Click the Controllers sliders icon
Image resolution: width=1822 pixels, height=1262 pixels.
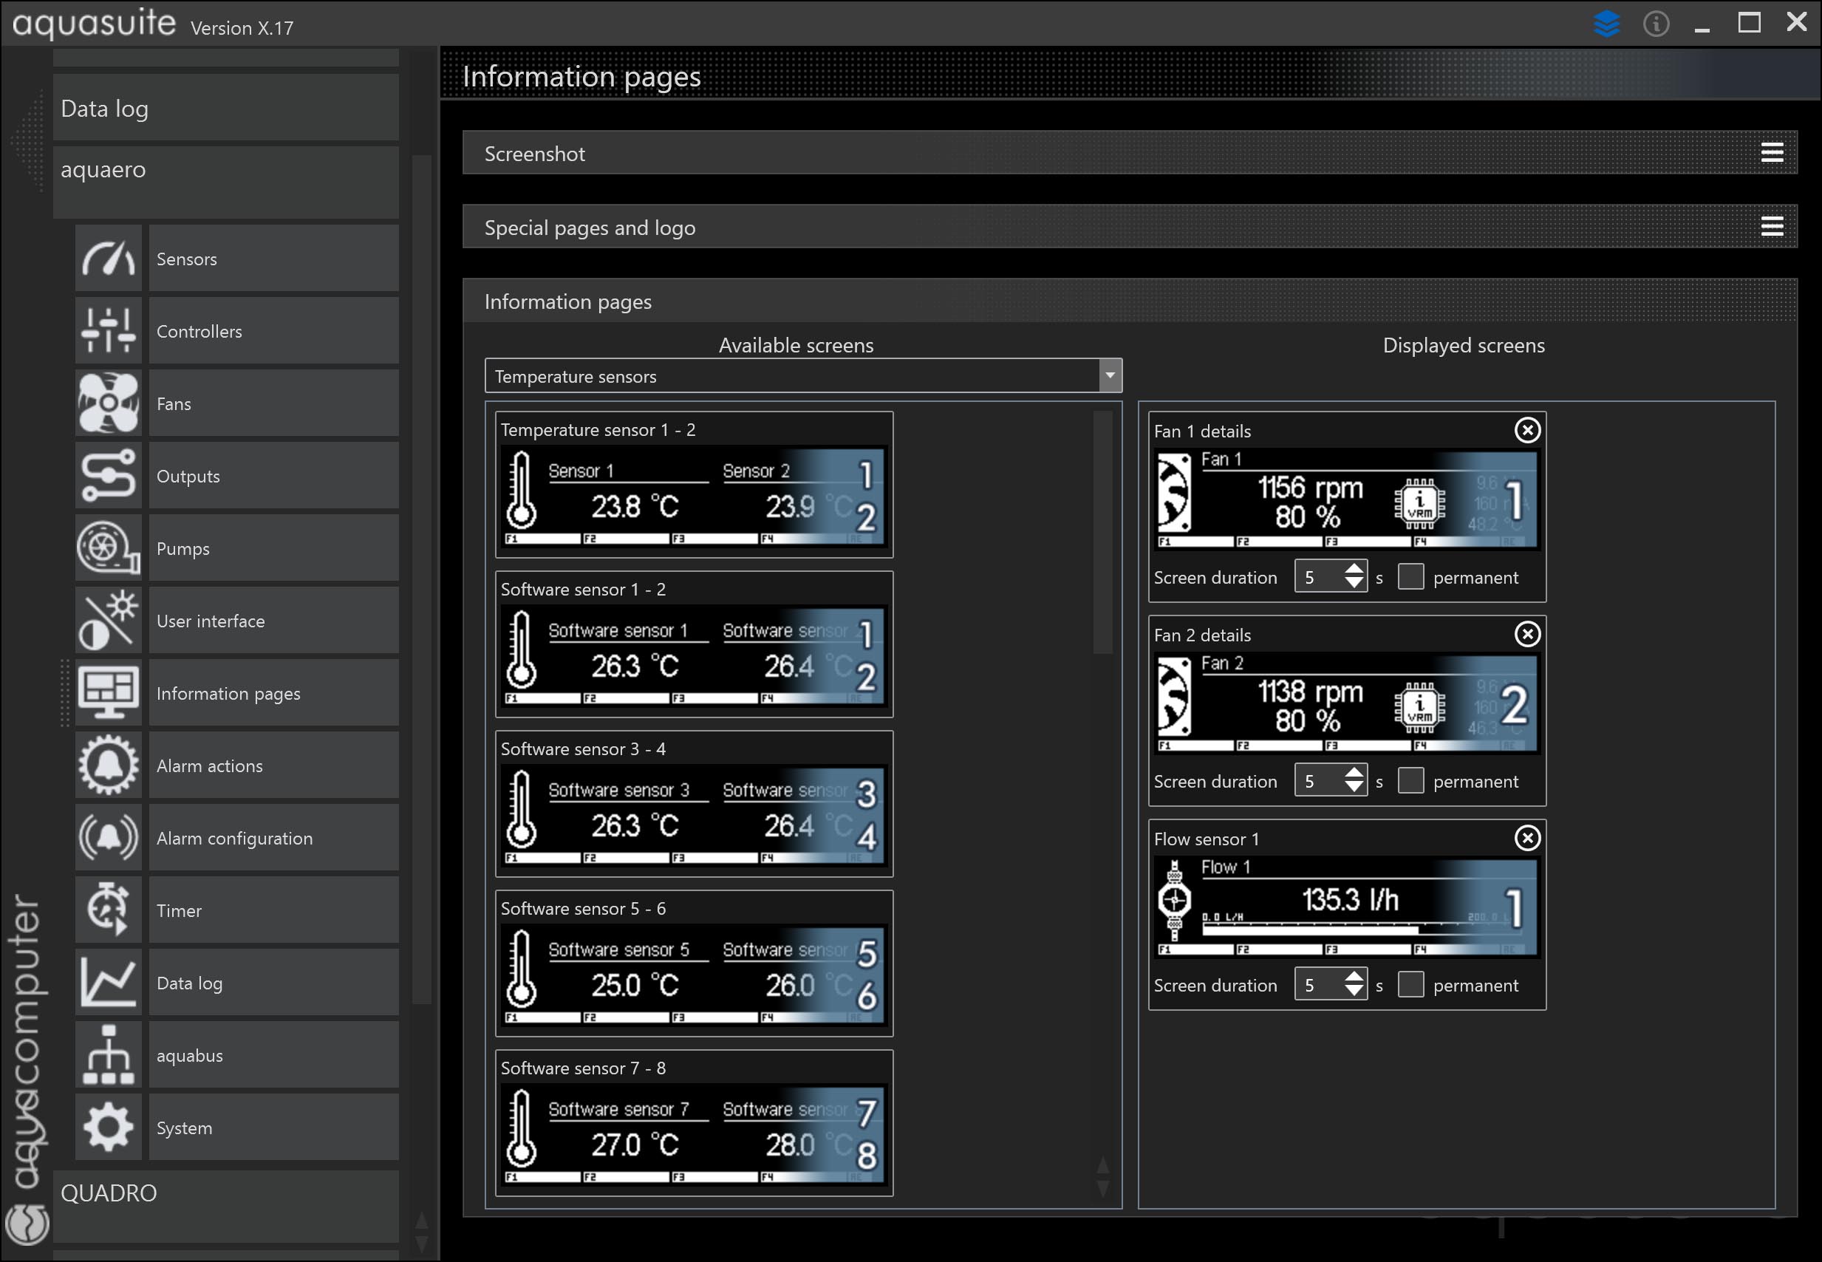coord(109,330)
